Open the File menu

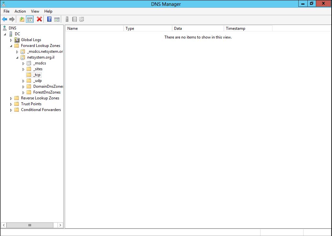[6, 11]
